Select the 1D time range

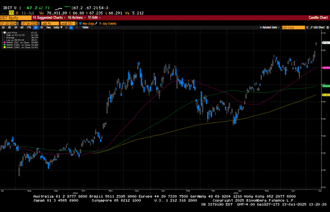(x=3, y=27)
